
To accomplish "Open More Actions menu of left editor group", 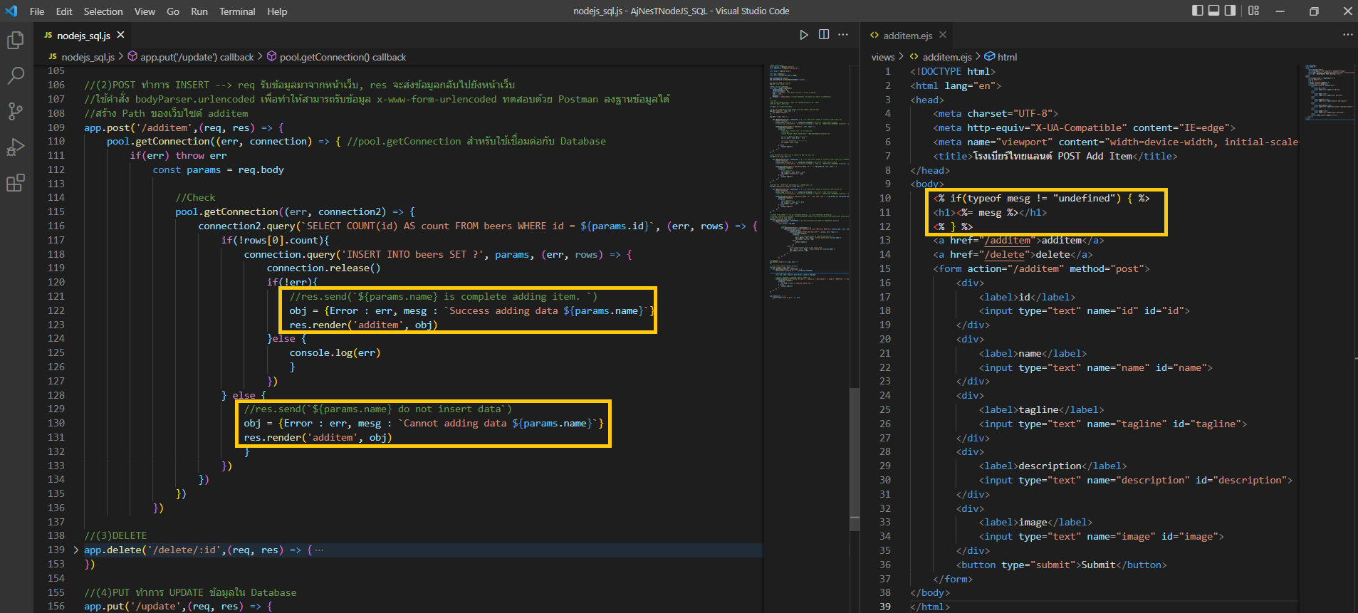I will tap(843, 35).
